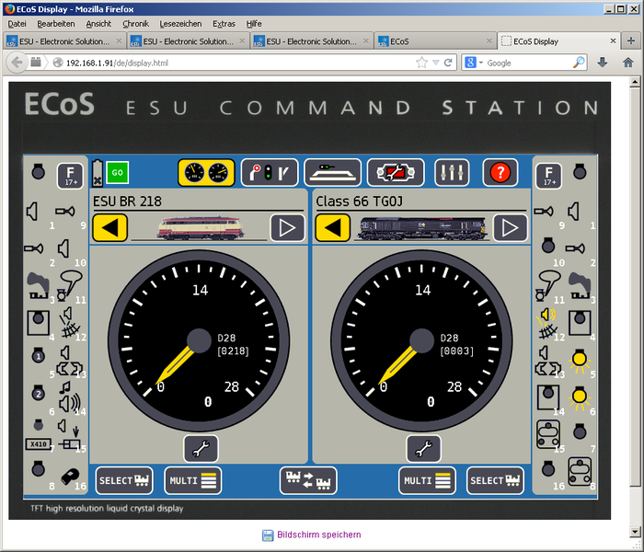
Task: Open the Bearbeiten menu
Action: coord(56,24)
